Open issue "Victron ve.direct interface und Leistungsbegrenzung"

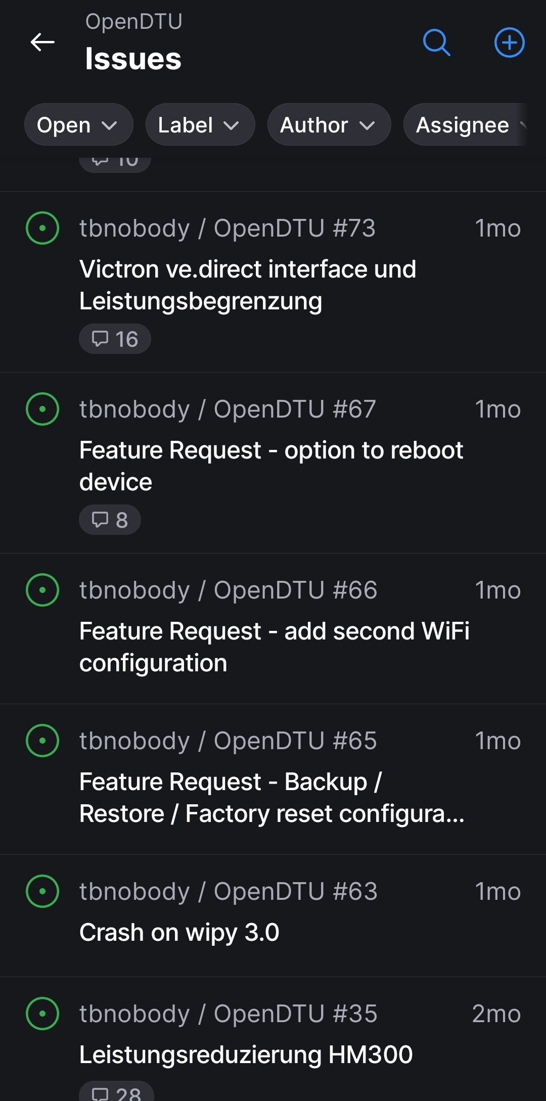coord(248,285)
